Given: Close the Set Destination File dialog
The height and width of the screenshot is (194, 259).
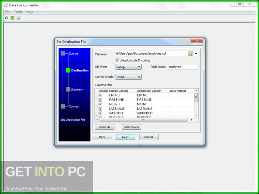Looking at the screenshot, I should click(x=197, y=41).
